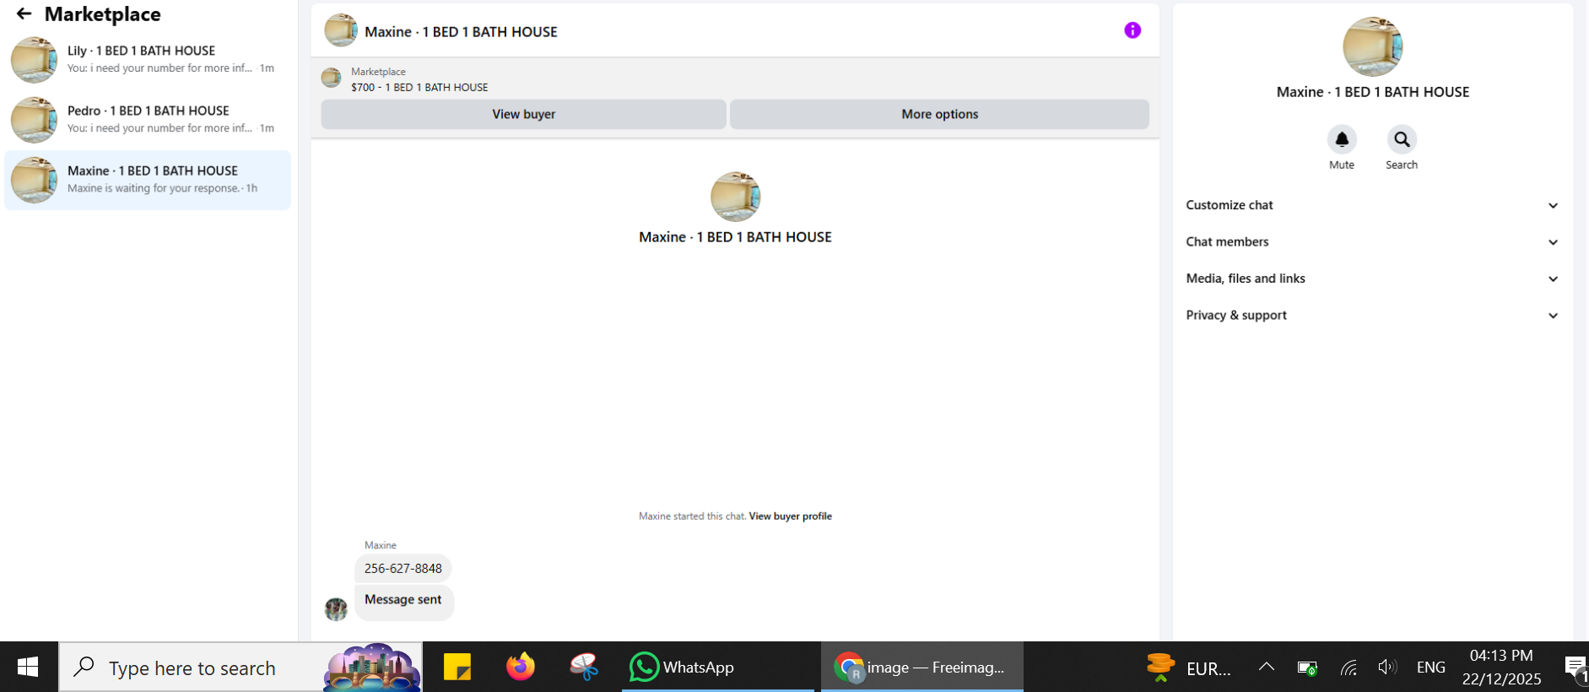Click Windows search box on taskbar
Screen dimensions: 1589x692
241,668
